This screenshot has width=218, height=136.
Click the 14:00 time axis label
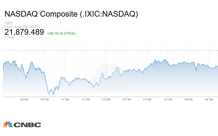(188, 99)
